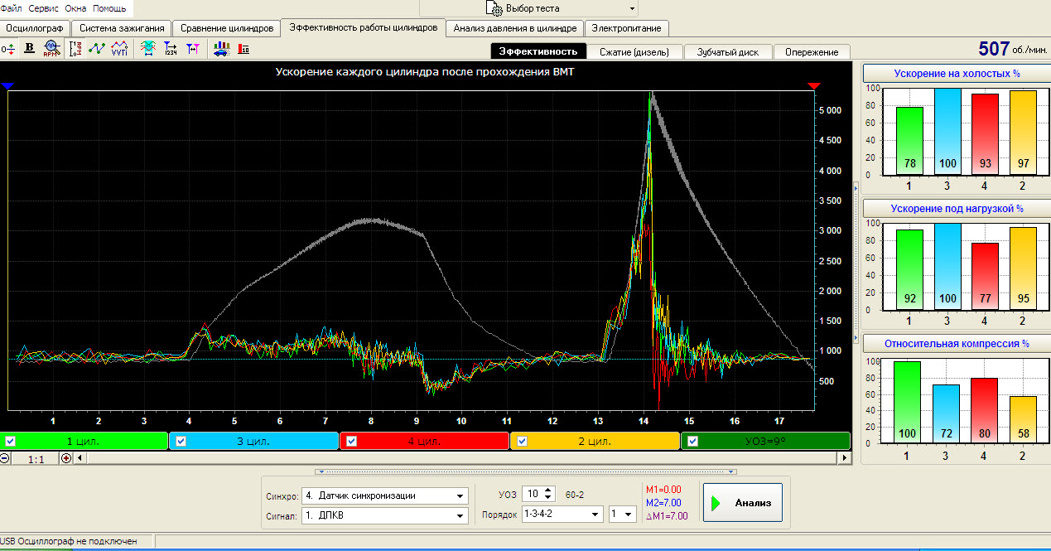This screenshot has height=551, width=1051.
Task: Click the 78 green bar in idle acceleration chart
Action: (x=909, y=141)
